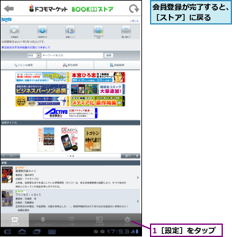232x237 pixels.
Task: Tap the back arrow in the header
Action: [x=9, y=9]
